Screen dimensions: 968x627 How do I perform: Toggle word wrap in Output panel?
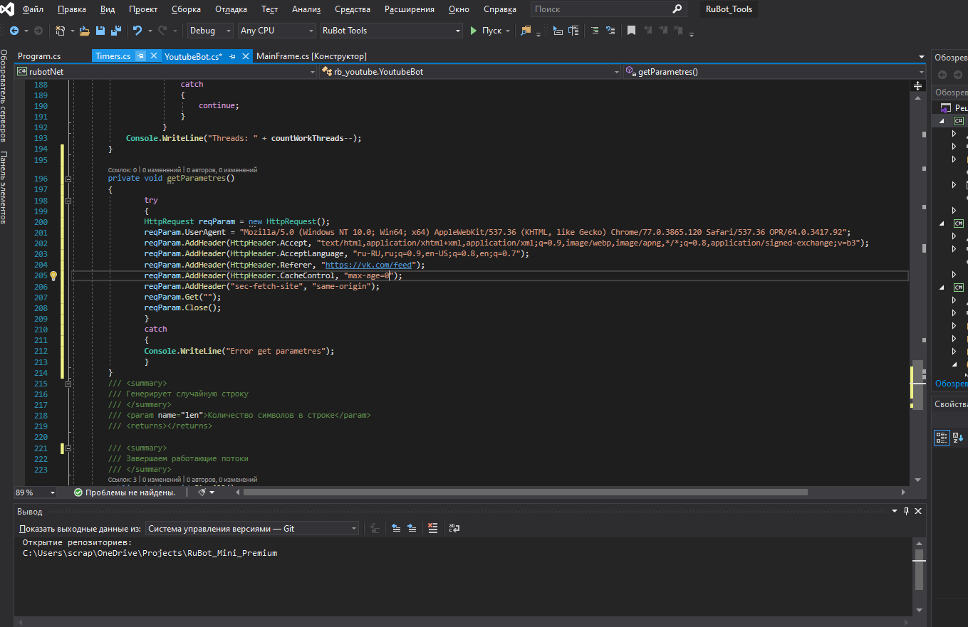click(454, 528)
